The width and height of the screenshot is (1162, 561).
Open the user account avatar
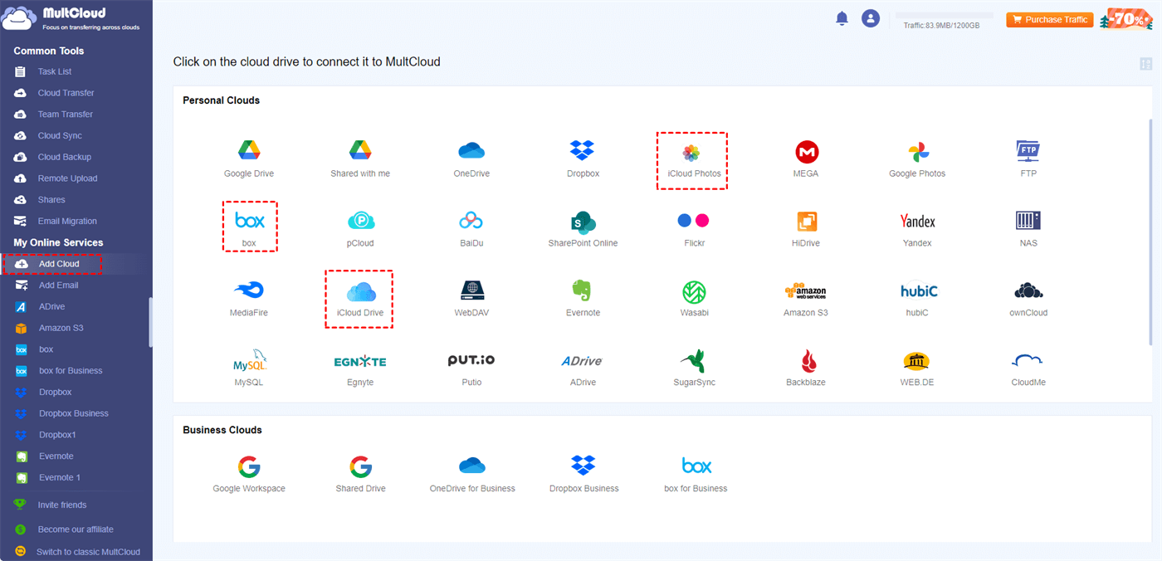click(870, 18)
